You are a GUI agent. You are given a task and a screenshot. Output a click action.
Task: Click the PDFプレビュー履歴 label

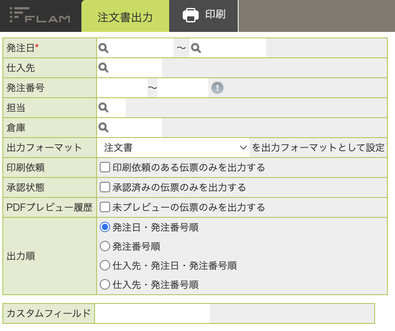pyautogui.click(x=49, y=207)
